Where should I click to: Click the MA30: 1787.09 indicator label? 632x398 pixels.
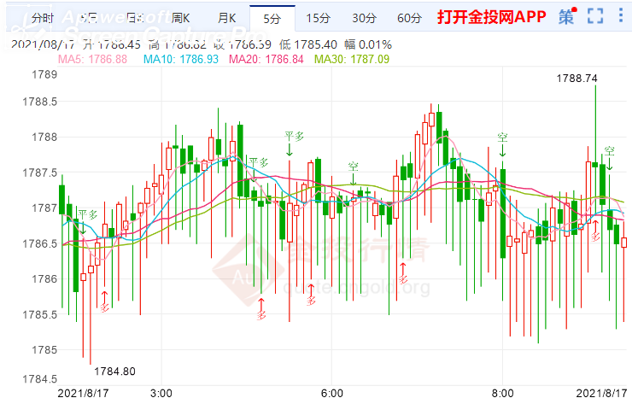[x=352, y=59]
